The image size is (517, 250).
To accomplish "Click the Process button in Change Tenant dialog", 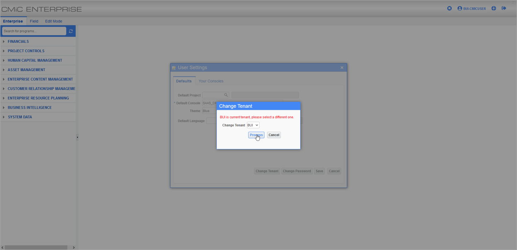I will pos(256,135).
